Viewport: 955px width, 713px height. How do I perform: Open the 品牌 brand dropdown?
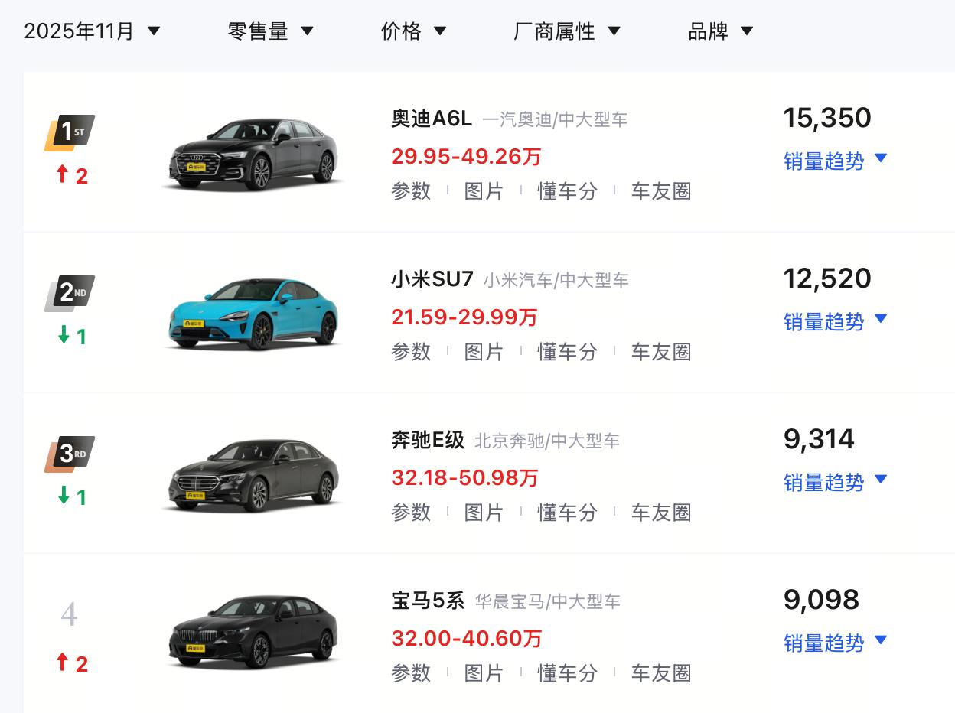[x=719, y=31]
